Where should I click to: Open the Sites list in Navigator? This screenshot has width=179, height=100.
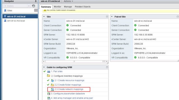10,11
